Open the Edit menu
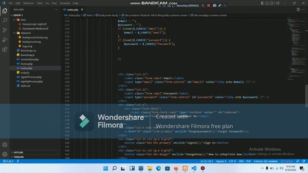308x173 pixels. [x=18, y=3]
